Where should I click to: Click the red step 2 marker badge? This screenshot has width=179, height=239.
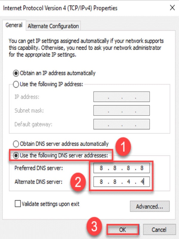pyautogui.click(x=78, y=182)
